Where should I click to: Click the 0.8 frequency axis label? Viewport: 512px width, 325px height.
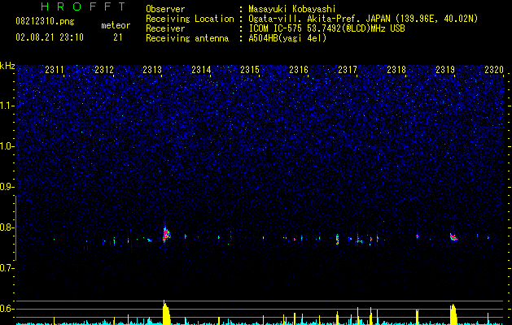coord(7,227)
